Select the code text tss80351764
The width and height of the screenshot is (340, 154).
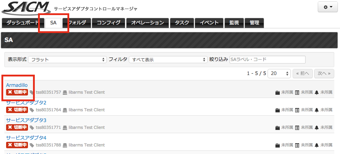click(x=48, y=110)
